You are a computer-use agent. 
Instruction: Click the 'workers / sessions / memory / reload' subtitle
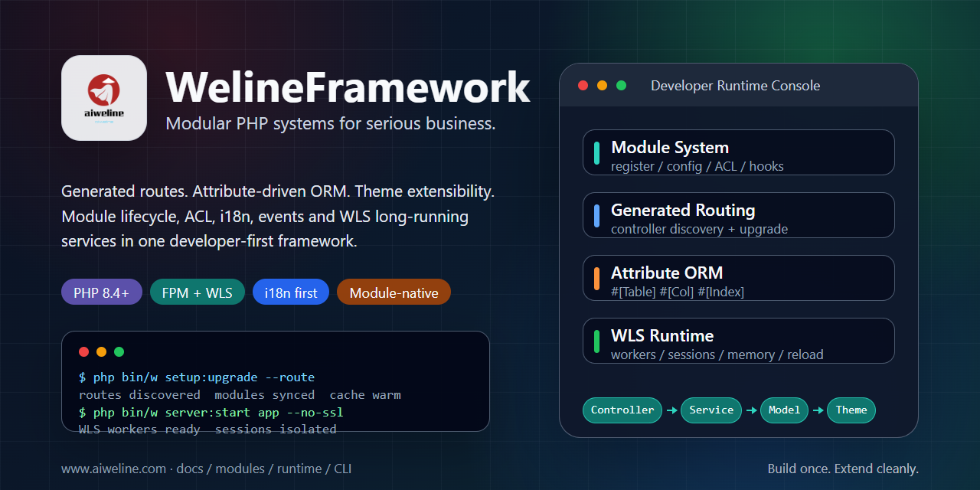[717, 354]
